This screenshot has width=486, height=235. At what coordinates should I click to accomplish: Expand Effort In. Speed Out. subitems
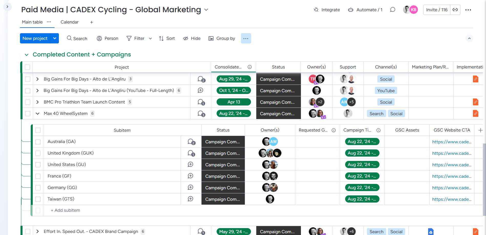pyautogui.click(x=37, y=231)
